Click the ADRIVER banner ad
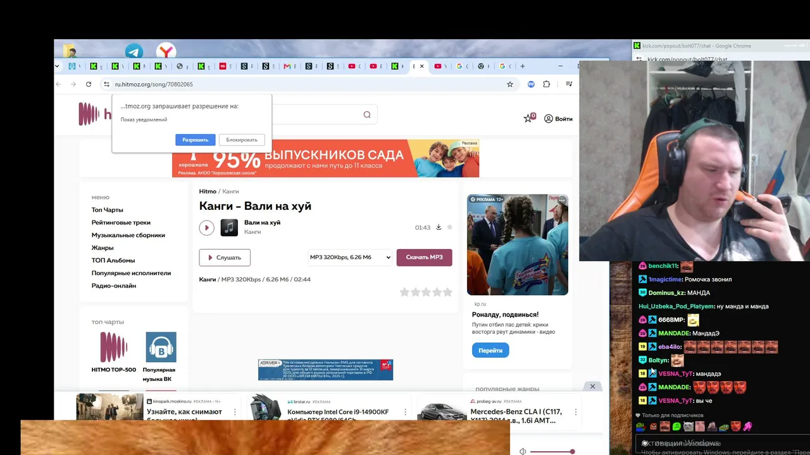 [x=325, y=370]
